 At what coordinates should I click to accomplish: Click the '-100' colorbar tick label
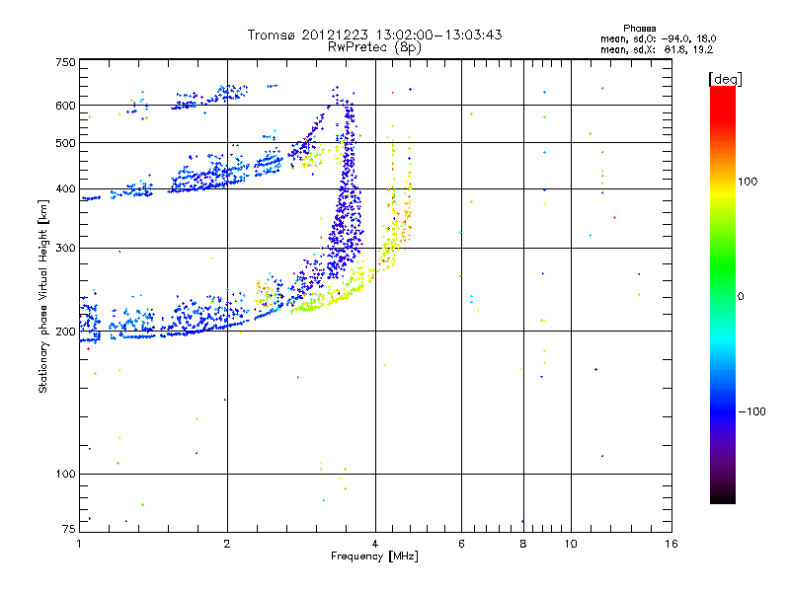click(751, 411)
